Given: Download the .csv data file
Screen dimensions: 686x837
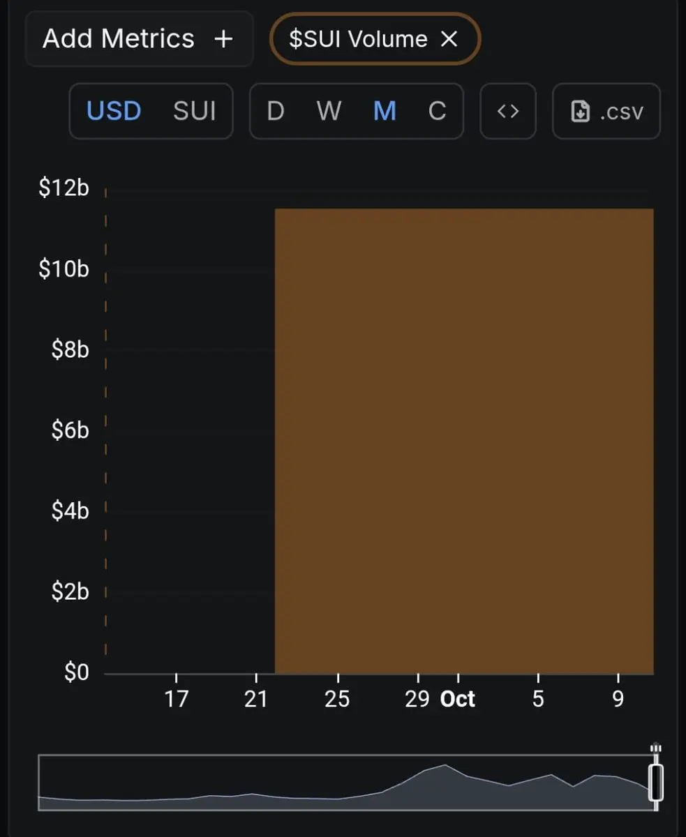Looking at the screenshot, I should click(606, 111).
